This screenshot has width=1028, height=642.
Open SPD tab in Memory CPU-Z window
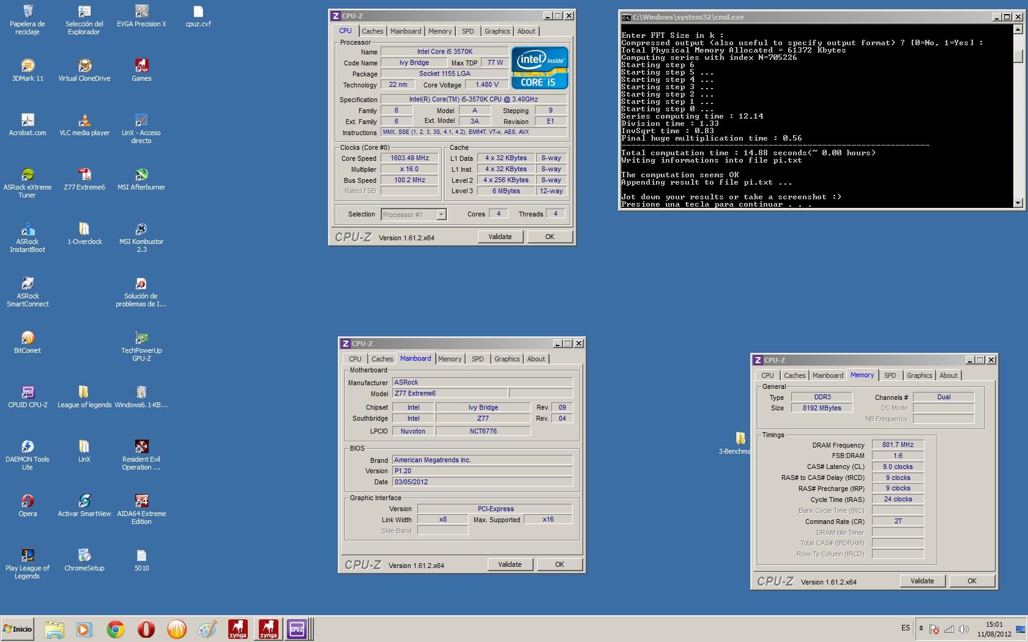890,375
